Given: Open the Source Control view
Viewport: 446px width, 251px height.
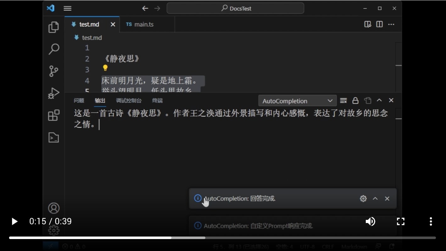Looking at the screenshot, I should pos(53,71).
